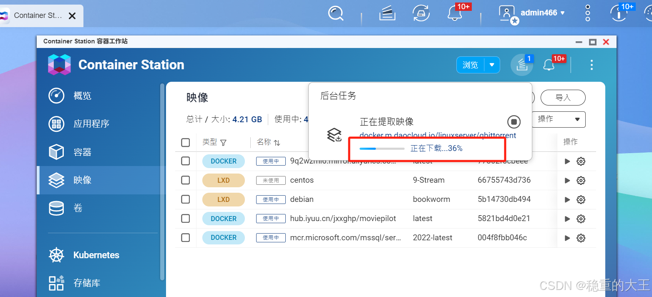Check the 9q2wzmio mirror image row checkbox
The height and width of the screenshot is (297, 652).
(186, 161)
